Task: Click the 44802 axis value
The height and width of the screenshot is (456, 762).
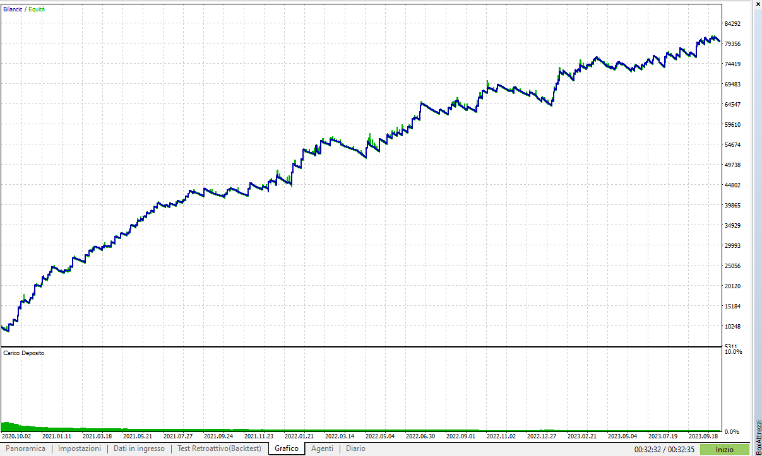Action: pos(732,185)
